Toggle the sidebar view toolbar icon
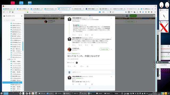Viewport: 170px width, 95px height. tap(129, 12)
